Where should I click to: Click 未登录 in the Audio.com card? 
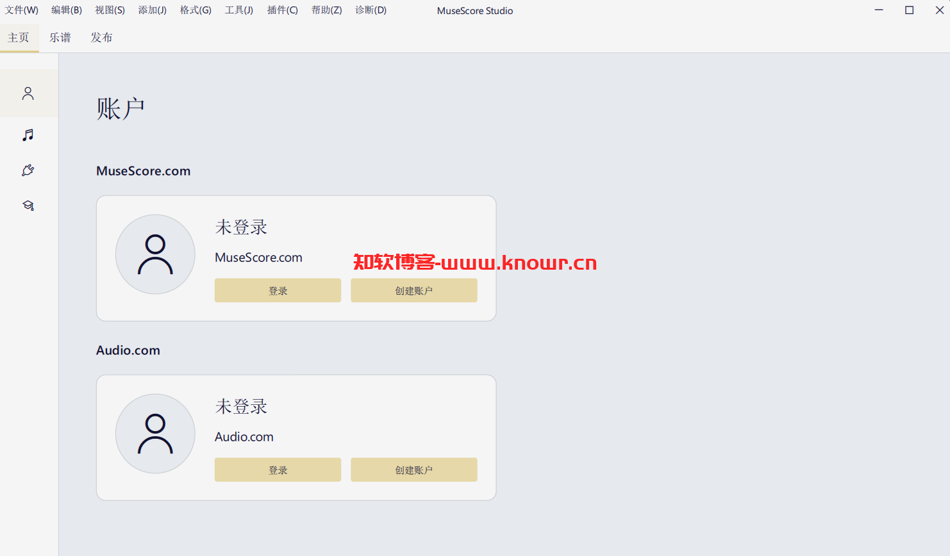(x=241, y=407)
